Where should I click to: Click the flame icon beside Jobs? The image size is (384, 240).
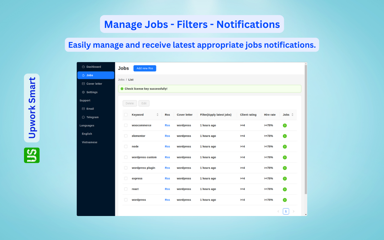click(83, 75)
